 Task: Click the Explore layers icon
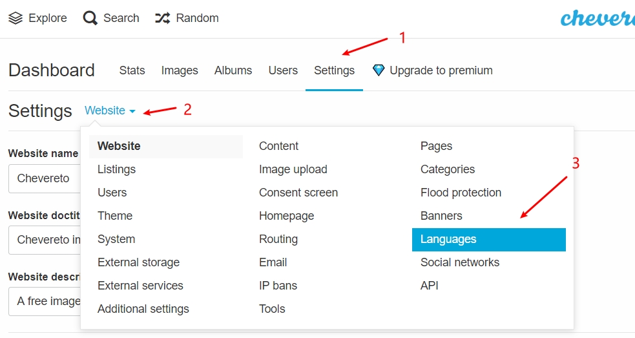tap(16, 18)
